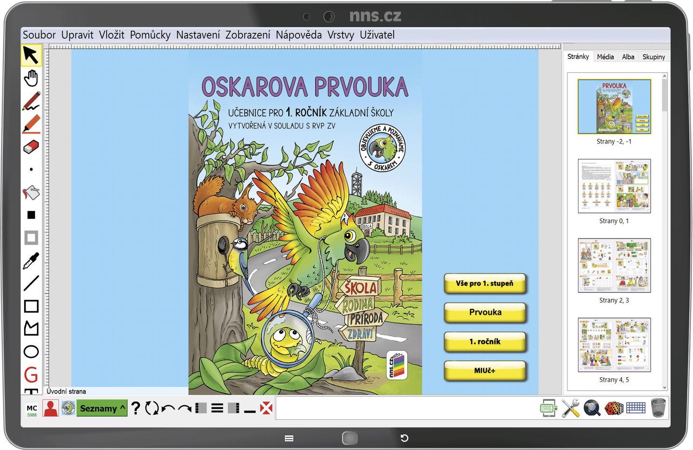Select the polygon shape tool
The height and width of the screenshot is (450, 693).
pos(31,328)
